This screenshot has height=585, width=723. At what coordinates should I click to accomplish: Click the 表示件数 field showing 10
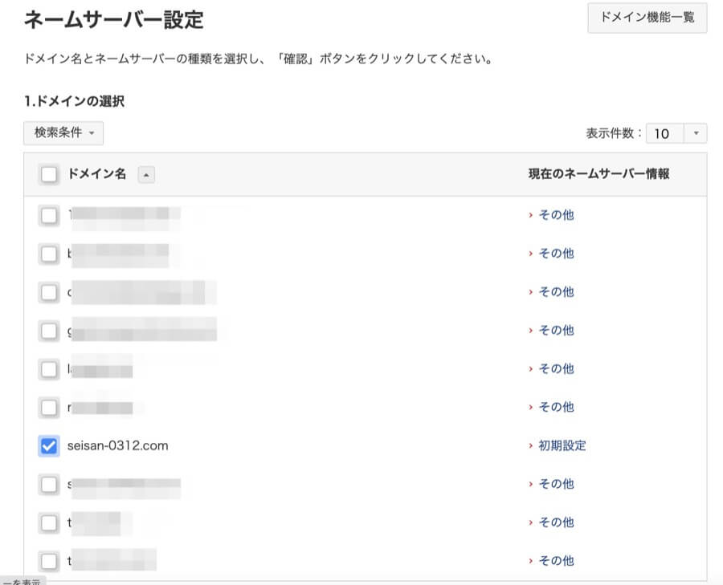[664, 133]
